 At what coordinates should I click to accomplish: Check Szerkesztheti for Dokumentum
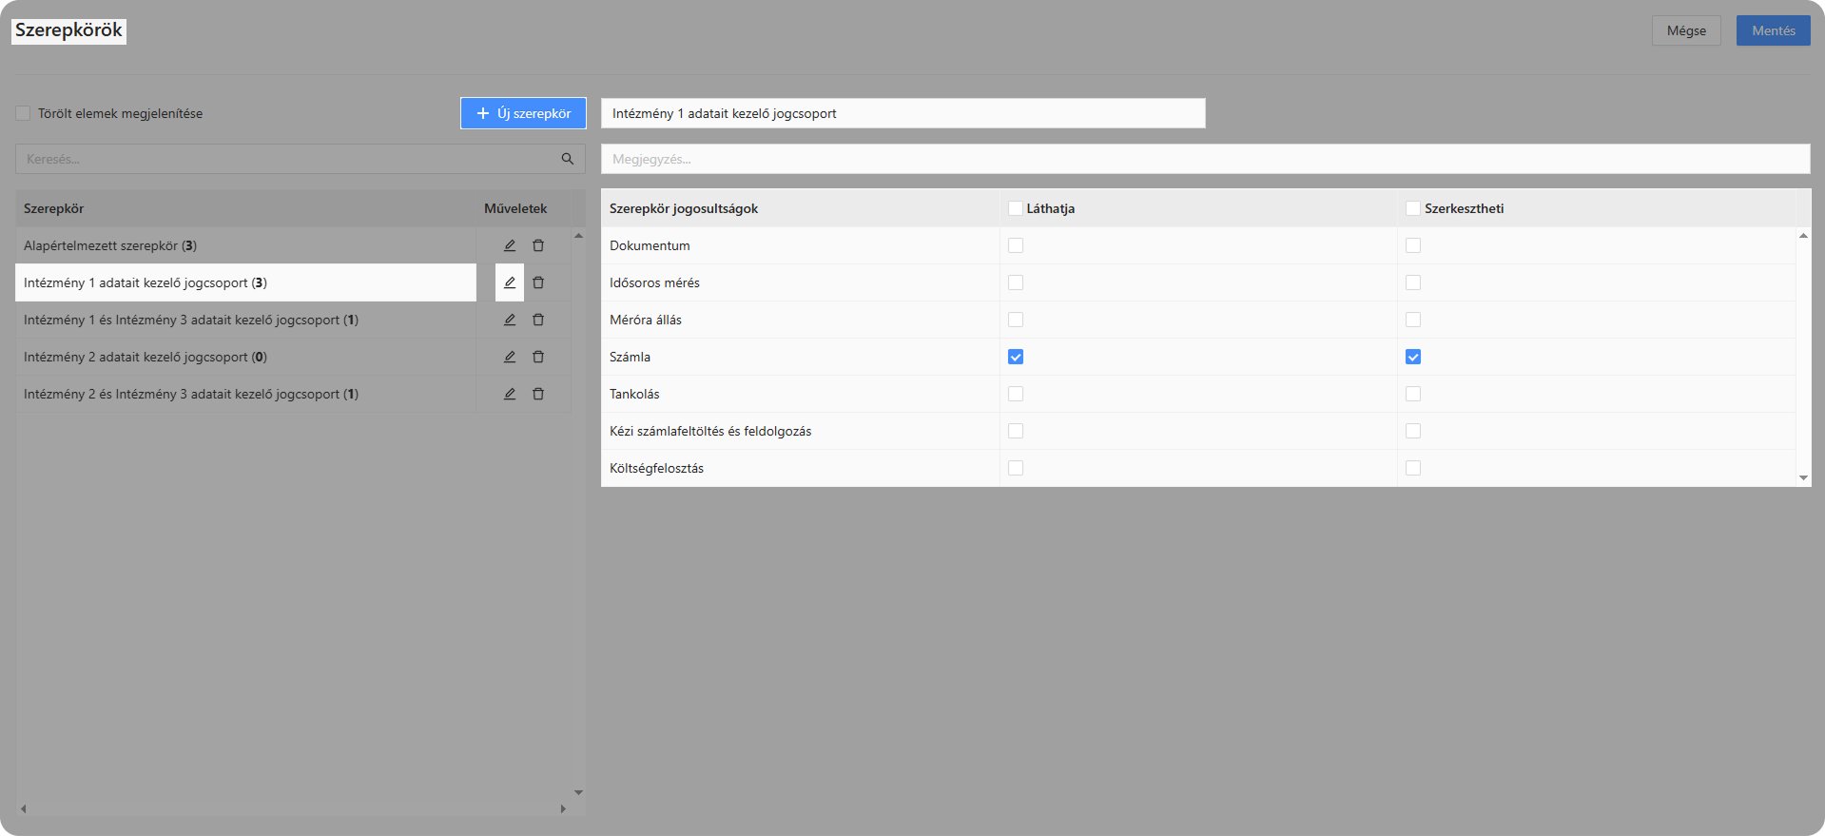tap(1413, 245)
